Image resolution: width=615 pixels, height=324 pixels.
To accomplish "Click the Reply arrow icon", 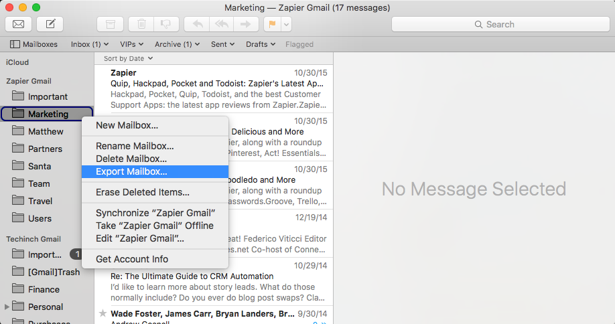I will tap(197, 24).
